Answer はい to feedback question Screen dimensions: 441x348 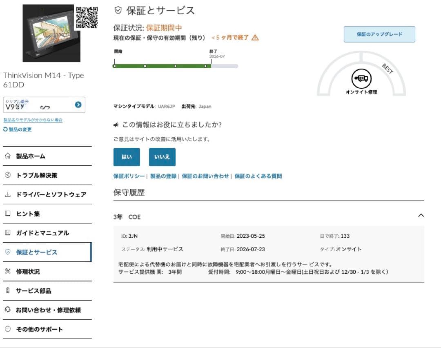click(x=127, y=157)
